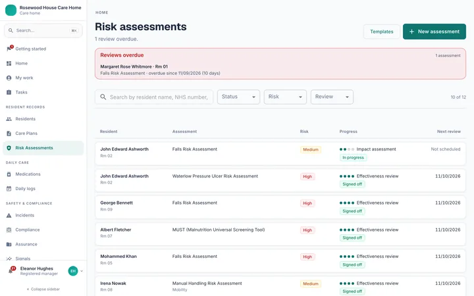The image size is (474, 296).
Task: Open Waterlow Pressure Ulcer Risk Assessment
Action: pyautogui.click(x=280, y=180)
